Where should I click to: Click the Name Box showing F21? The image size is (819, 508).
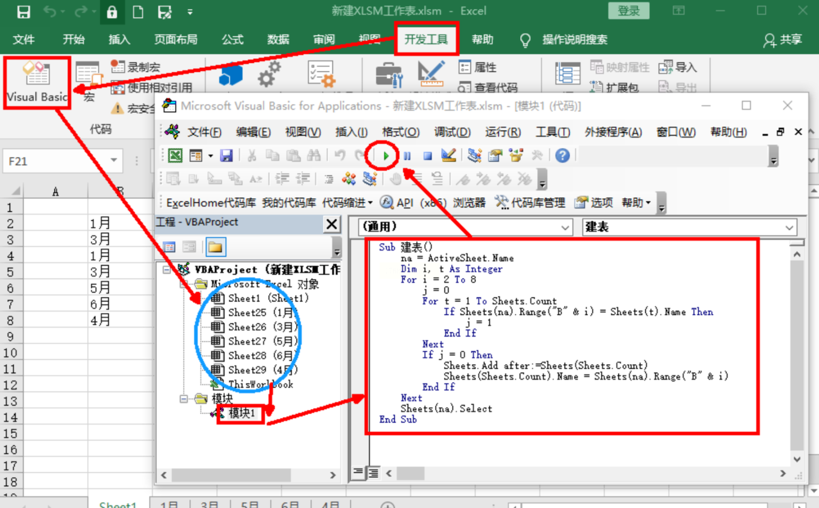pos(55,161)
